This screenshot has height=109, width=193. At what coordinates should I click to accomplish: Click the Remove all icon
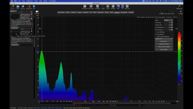click(29, 7)
